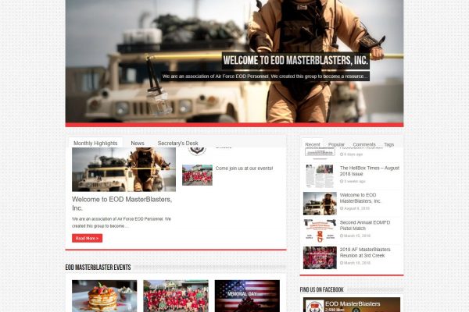The height and width of the screenshot is (312, 469).
Task: Open the red-shirt group event image
Action: click(176, 296)
